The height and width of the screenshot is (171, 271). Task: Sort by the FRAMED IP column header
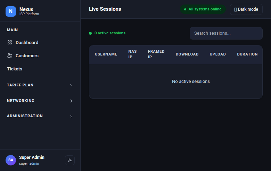pyautogui.click(x=156, y=54)
